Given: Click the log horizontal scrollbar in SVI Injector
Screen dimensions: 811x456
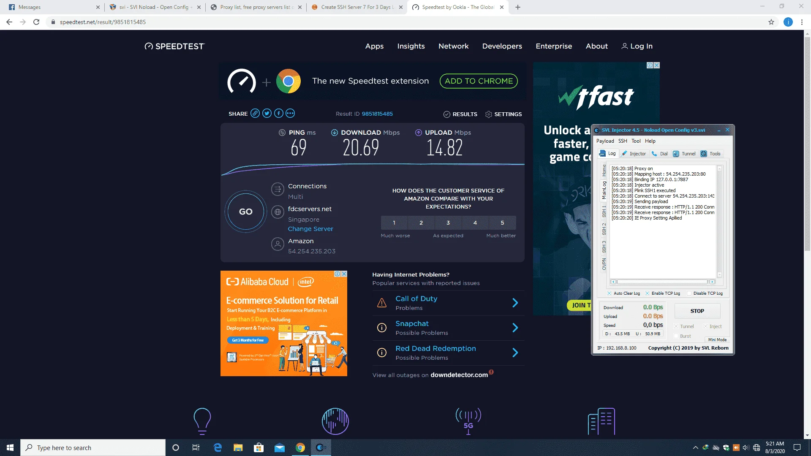Looking at the screenshot, I should coord(662,282).
